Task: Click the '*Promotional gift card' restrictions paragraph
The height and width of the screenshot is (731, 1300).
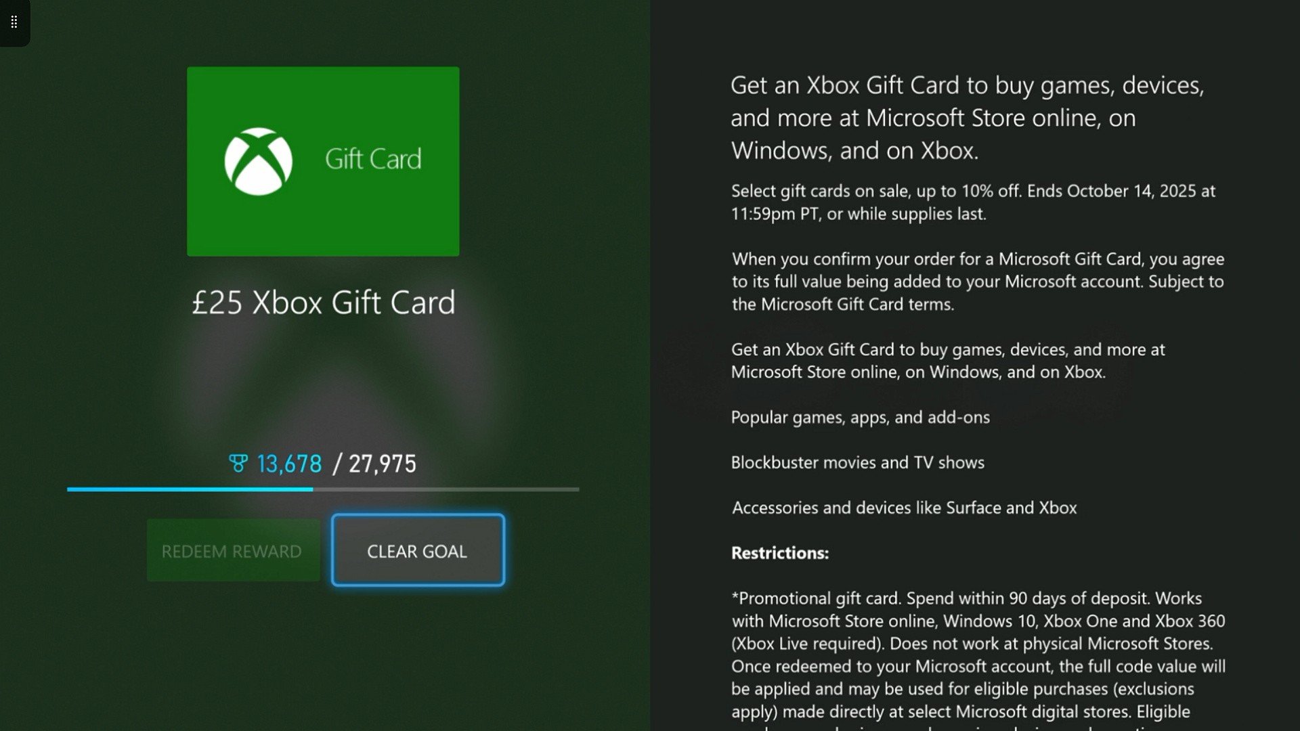Action: pos(978,660)
